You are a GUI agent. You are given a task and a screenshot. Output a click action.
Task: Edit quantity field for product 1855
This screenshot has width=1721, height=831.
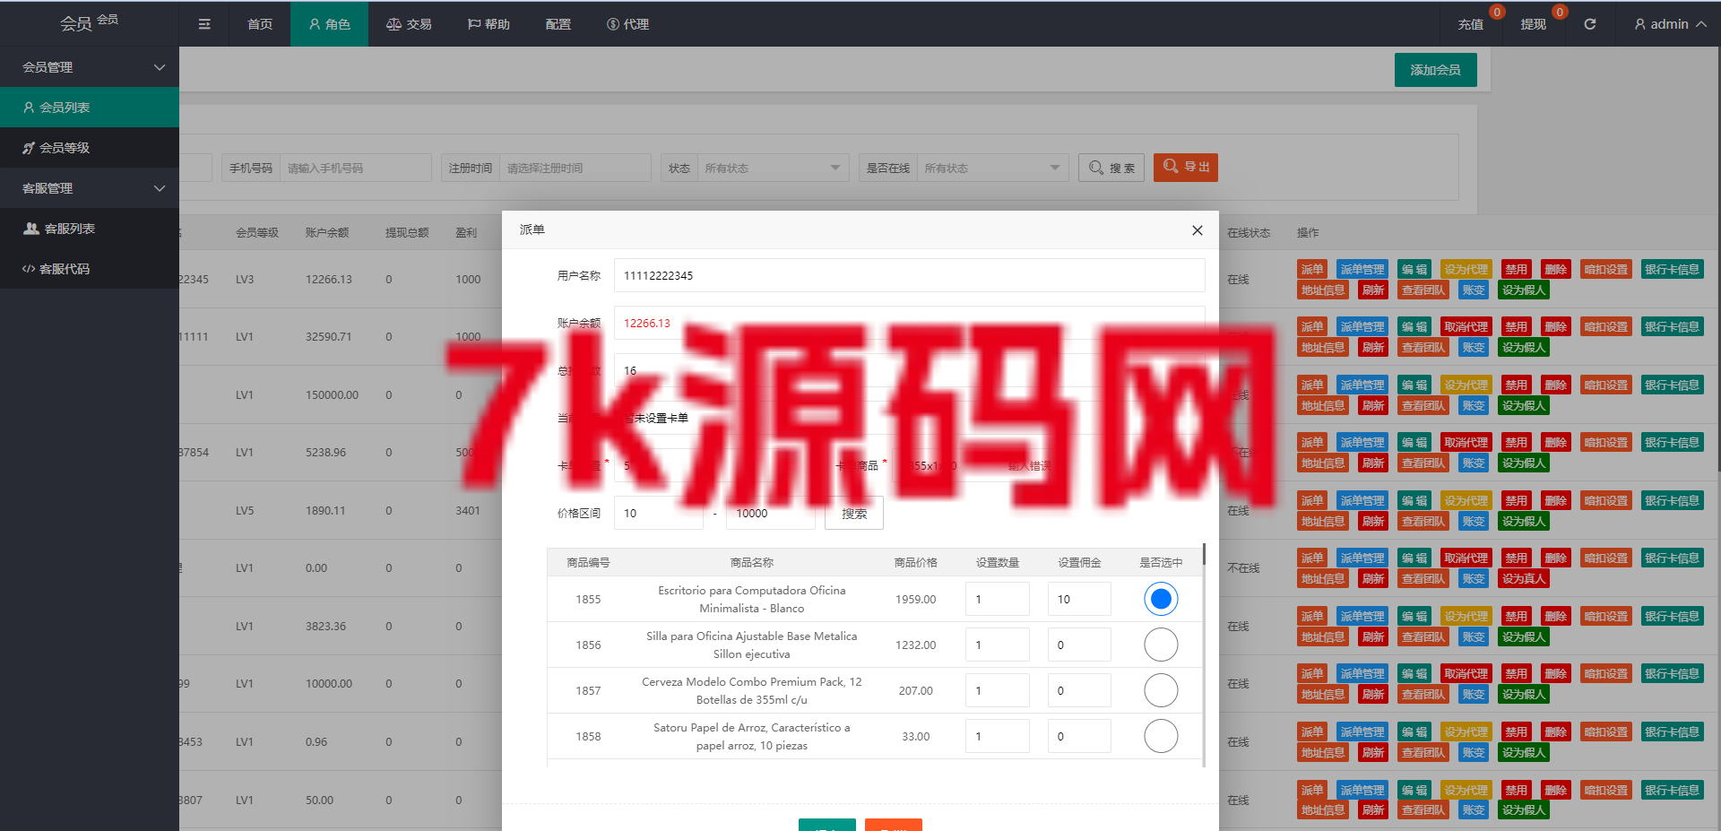(x=997, y=599)
